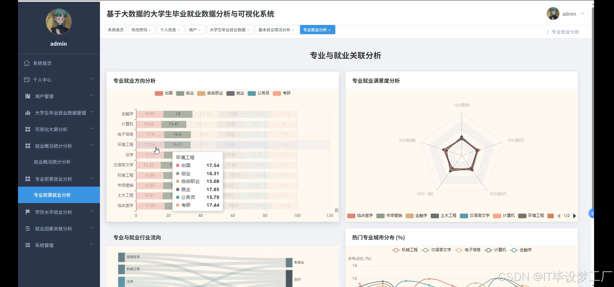This screenshot has height=287, width=614.
Task: Close the 修改密码 tab
Action: point(150,30)
